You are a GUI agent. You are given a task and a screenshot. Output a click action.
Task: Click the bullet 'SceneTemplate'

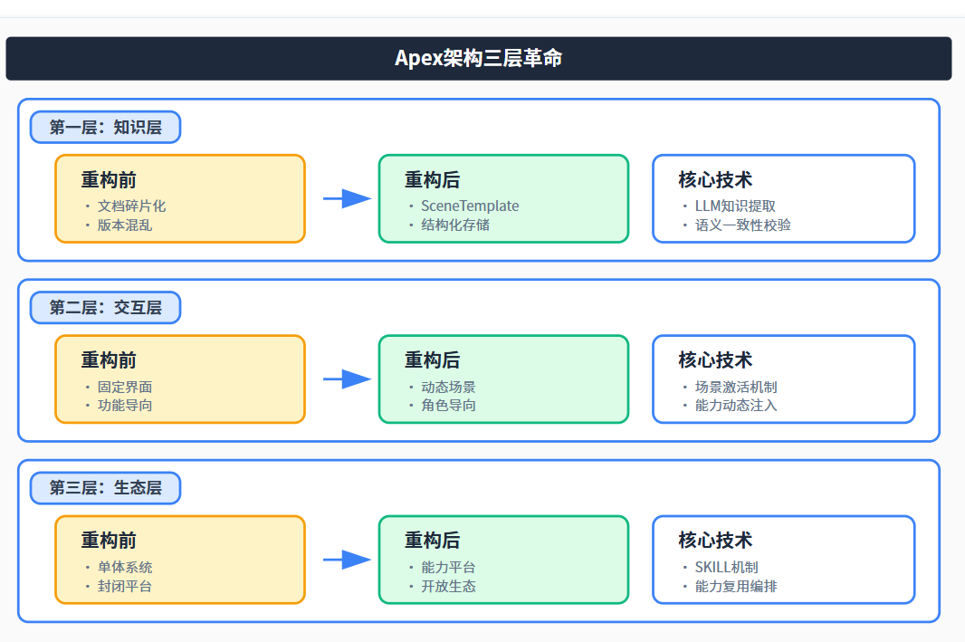click(470, 206)
